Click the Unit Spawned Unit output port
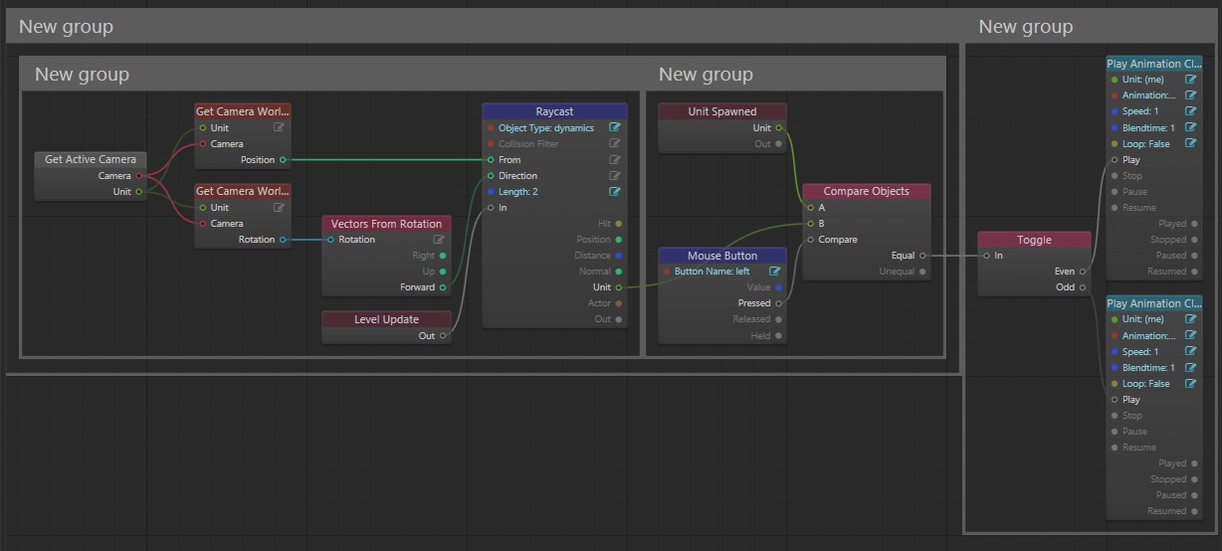1222x551 pixels. tap(778, 127)
